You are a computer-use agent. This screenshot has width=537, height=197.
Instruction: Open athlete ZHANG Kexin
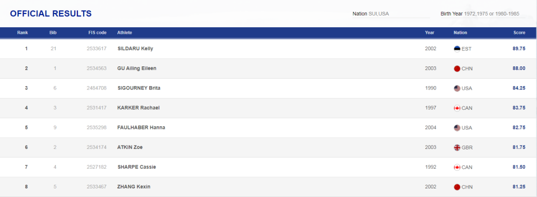pos(134,187)
